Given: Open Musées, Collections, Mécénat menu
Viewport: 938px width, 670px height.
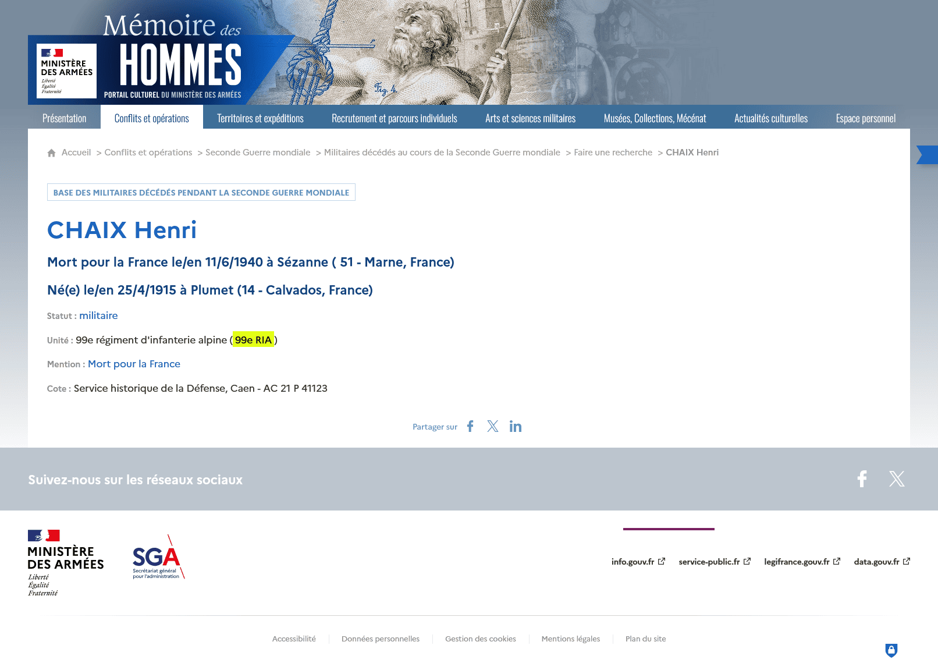Looking at the screenshot, I should point(655,118).
